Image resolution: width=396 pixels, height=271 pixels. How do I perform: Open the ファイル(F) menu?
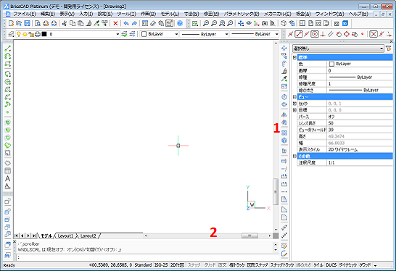25,14
